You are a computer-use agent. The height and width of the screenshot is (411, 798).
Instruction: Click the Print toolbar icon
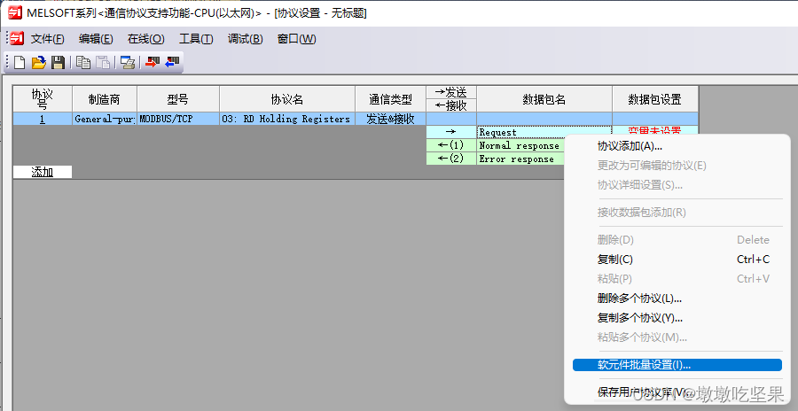click(127, 63)
